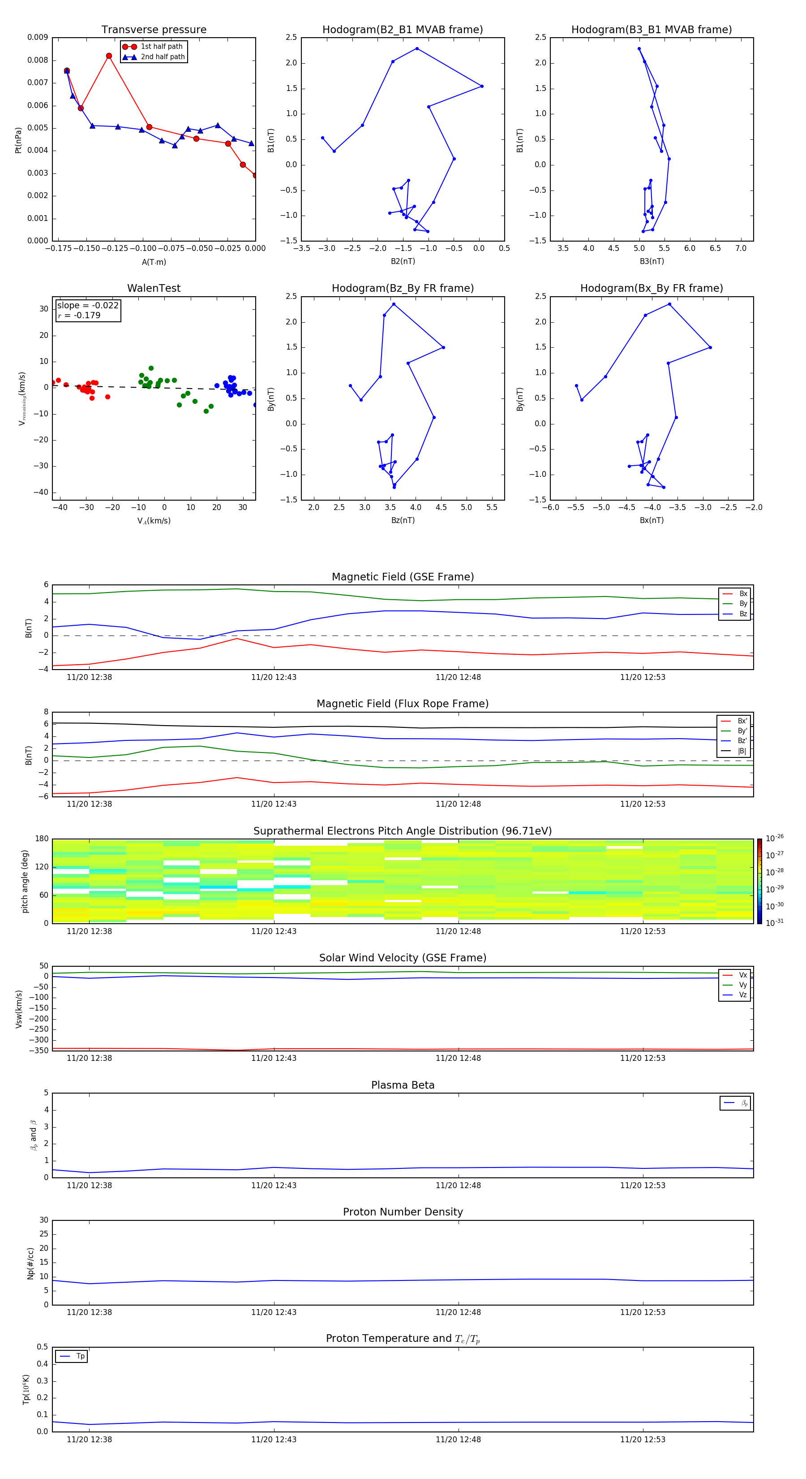Click the "Solar Wind Velocity (GSE Frame)" title
This screenshot has width=806, height=1479.
[x=403, y=958]
